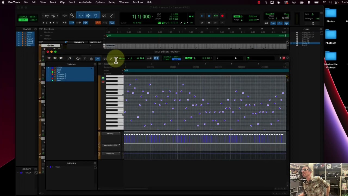Open the Clips list menu
This screenshot has height=196, width=348.
tap(321, 29)
